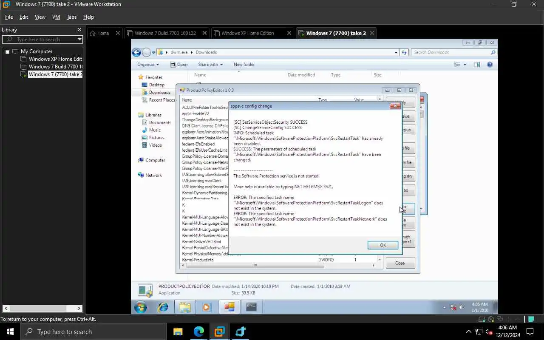The image size is (544, 340).
Task: Select Windows 7 Build 7700 in Library
Action: (x=55, y=67)
